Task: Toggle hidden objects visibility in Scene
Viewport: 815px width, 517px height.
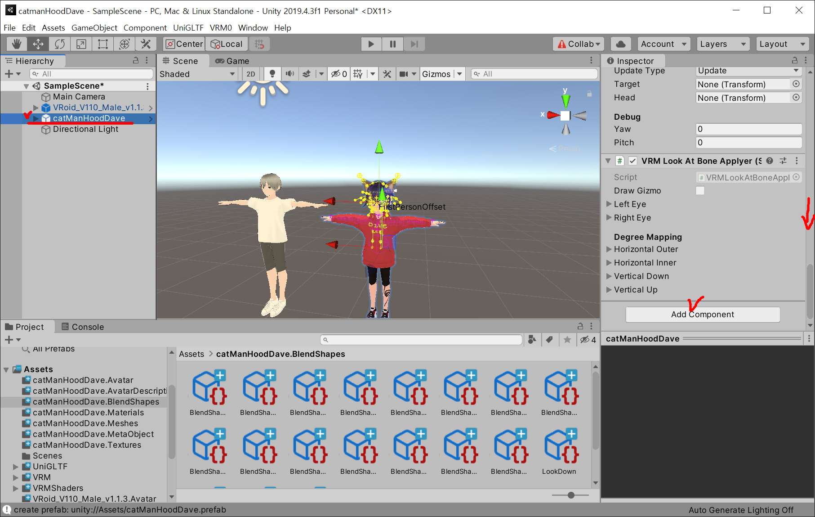Action: pyautogui.click(x=339, y=74)
